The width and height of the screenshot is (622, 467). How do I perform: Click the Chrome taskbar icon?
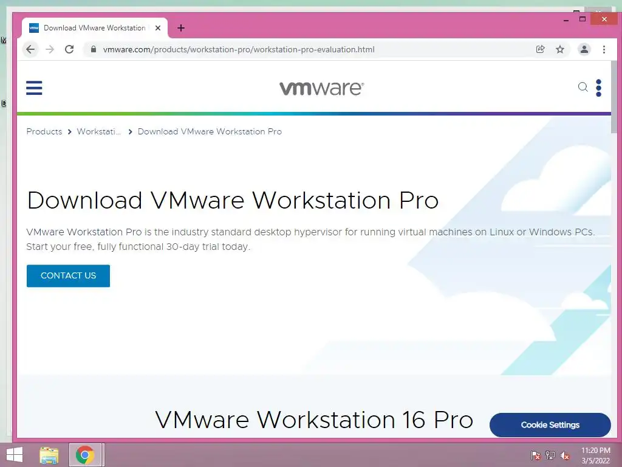(85, 455)
